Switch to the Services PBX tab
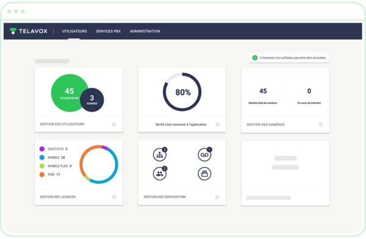 coord(109,31)
